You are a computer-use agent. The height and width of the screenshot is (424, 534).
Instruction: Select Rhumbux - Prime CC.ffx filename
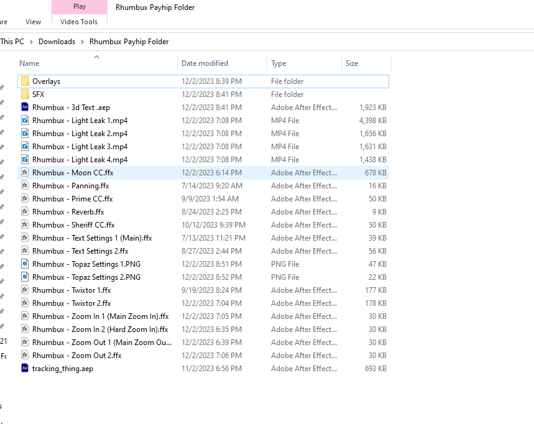73,199
